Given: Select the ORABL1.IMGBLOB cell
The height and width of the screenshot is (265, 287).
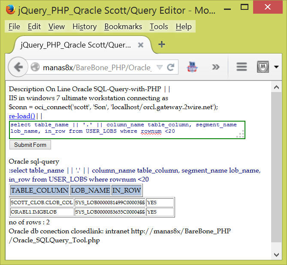Looking at the screenshot, I should (42, 212).
